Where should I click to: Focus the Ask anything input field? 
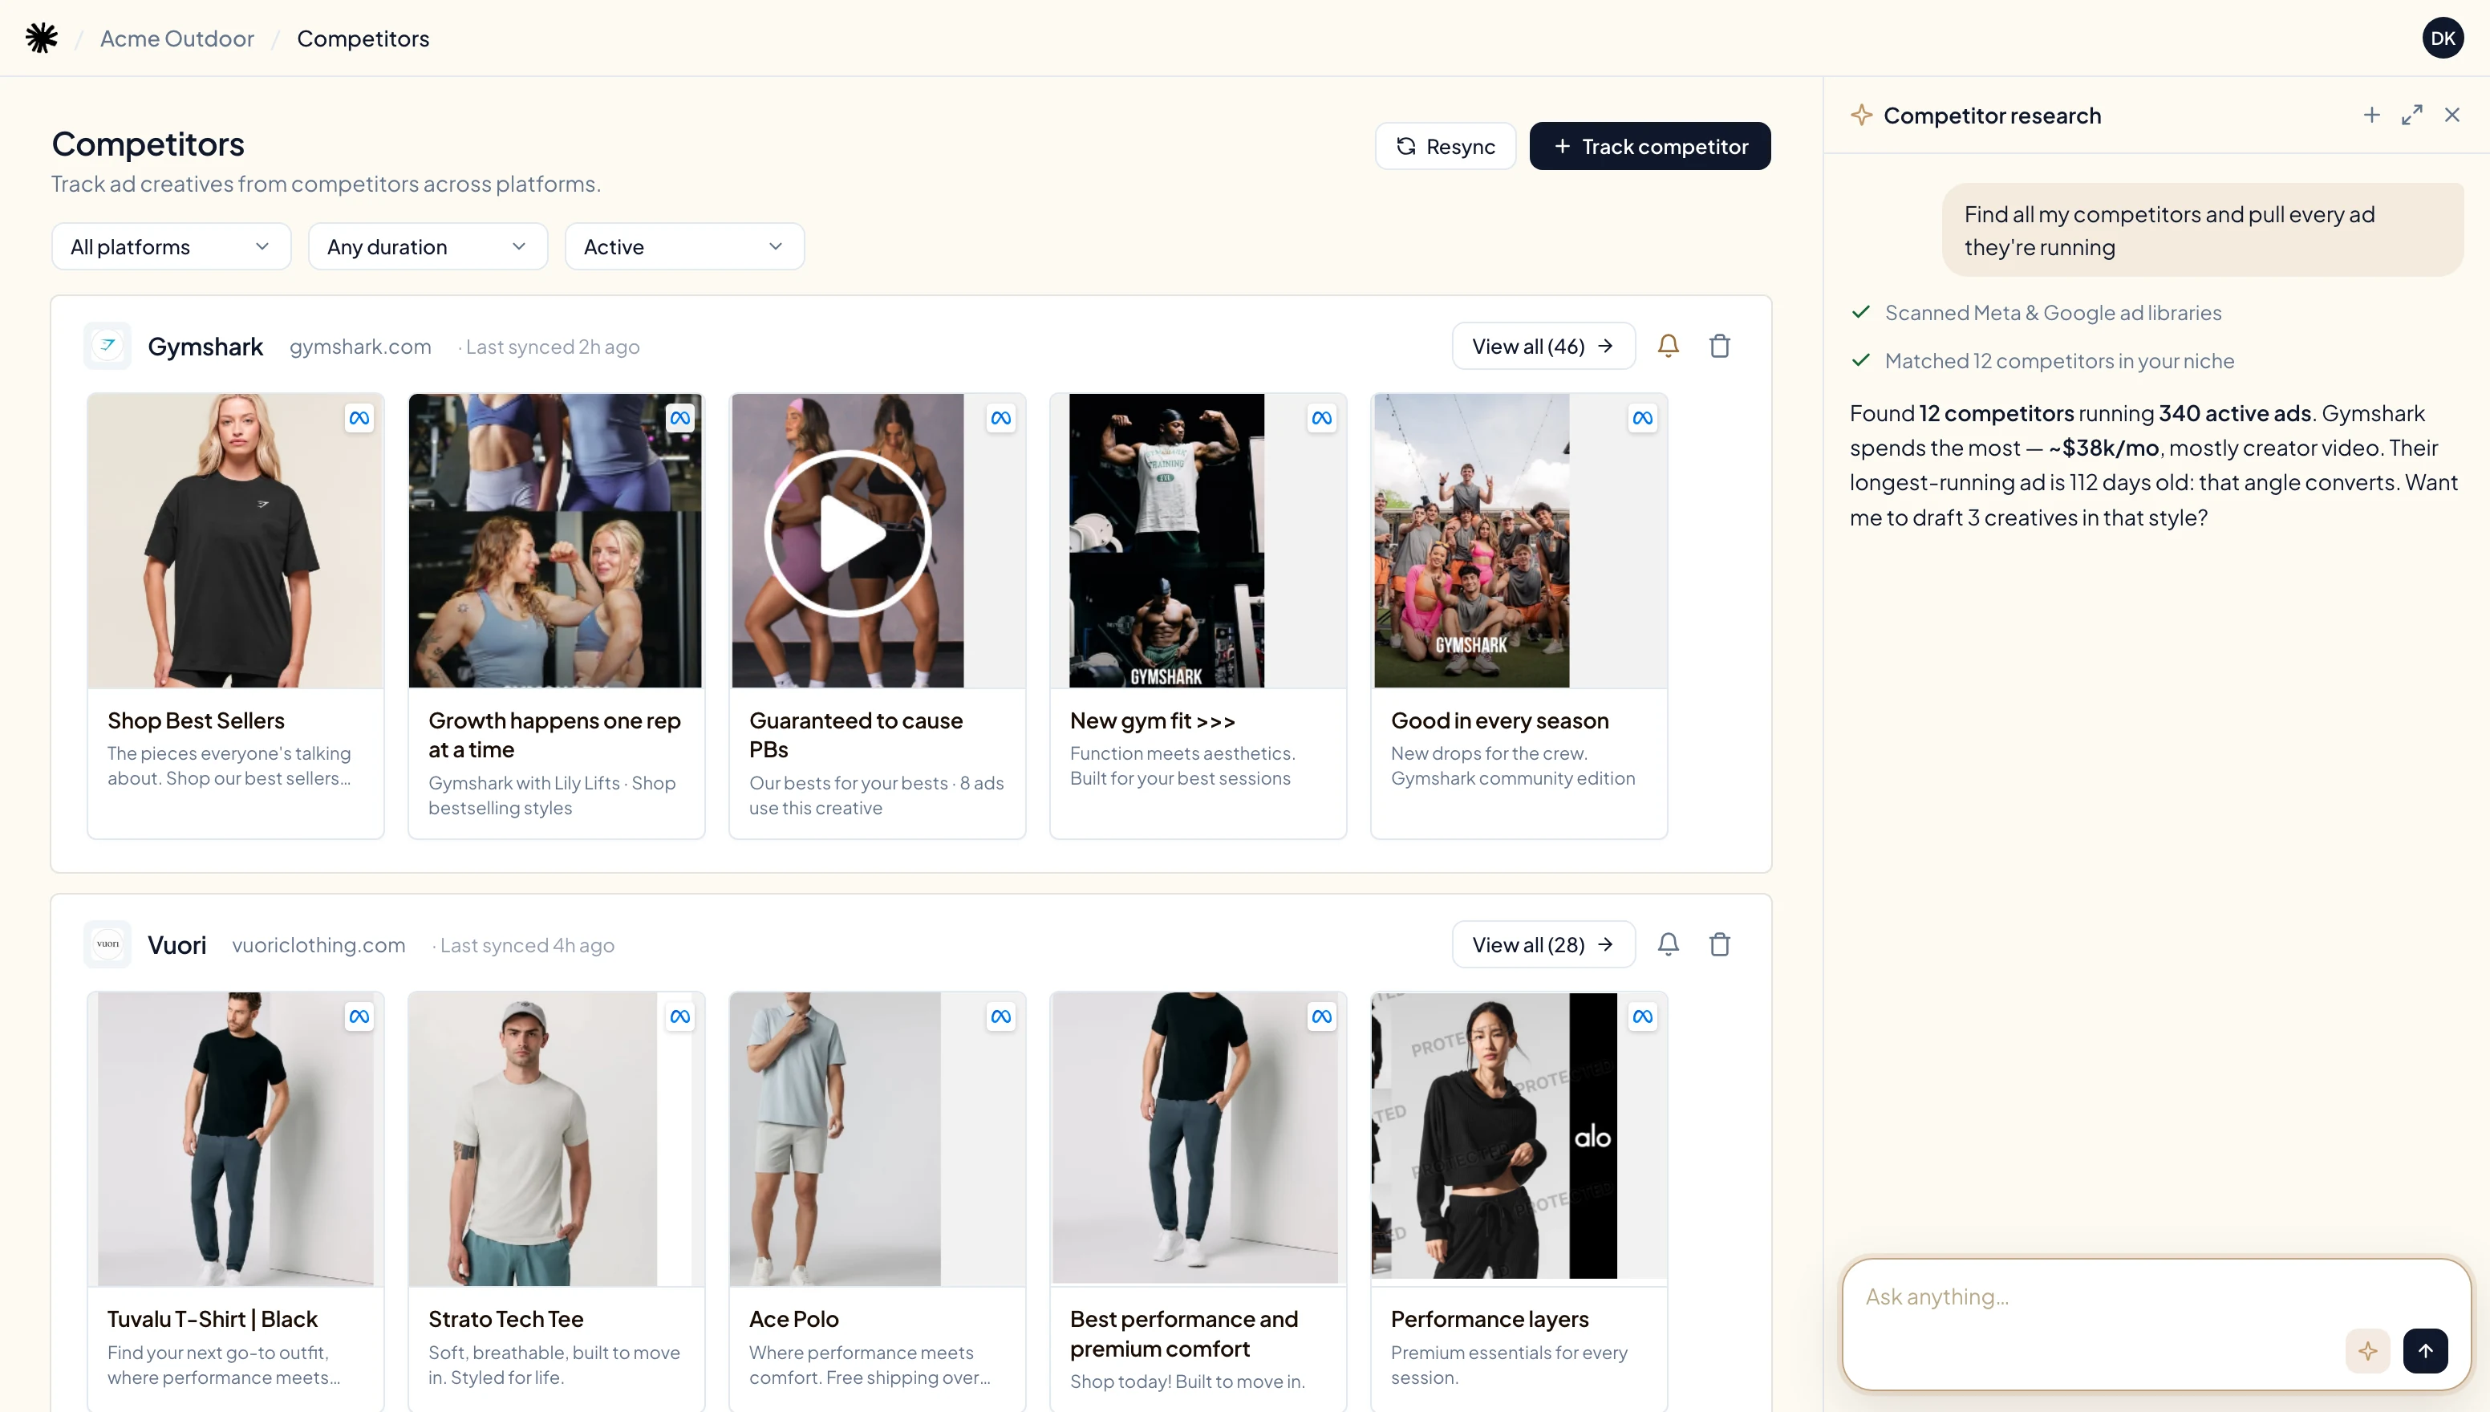pos(2095,1297)
